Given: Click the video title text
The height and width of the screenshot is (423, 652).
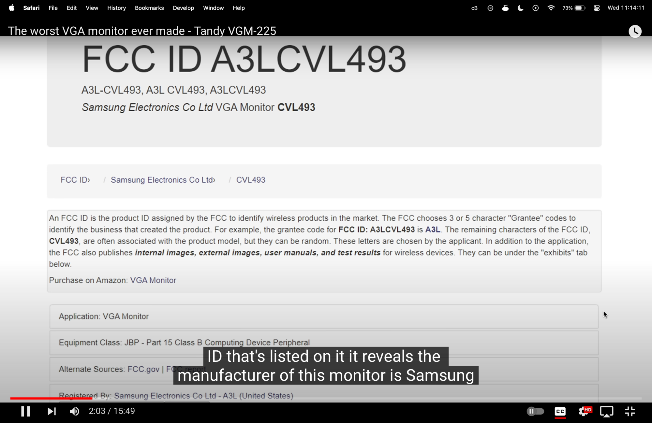Looking at the screenshot, I should pos(142,31).
